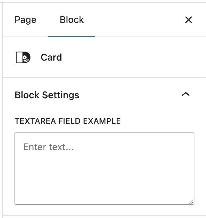Click the diagonal grip at the textarea corner
This screenshot has width=206, height=218.
point(191,201)
